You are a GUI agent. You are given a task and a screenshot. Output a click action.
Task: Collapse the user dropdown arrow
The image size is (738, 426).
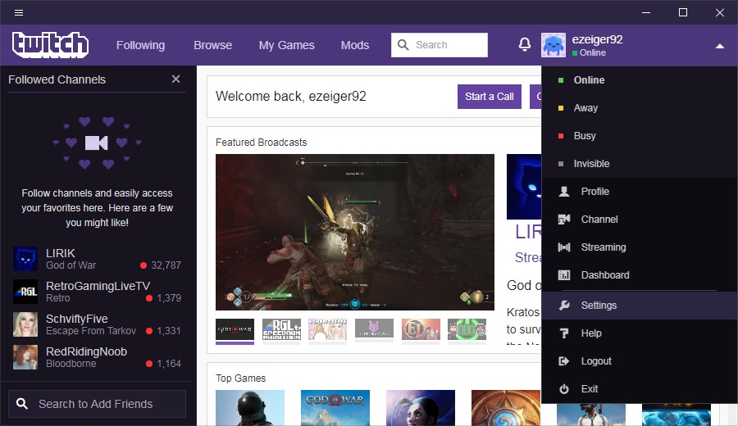[x=719, y=46]
